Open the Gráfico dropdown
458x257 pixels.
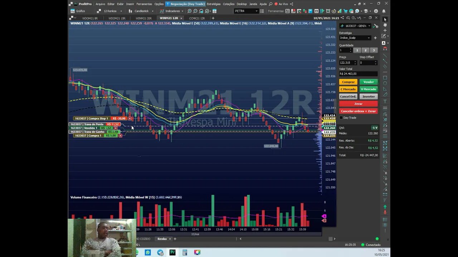78,11
